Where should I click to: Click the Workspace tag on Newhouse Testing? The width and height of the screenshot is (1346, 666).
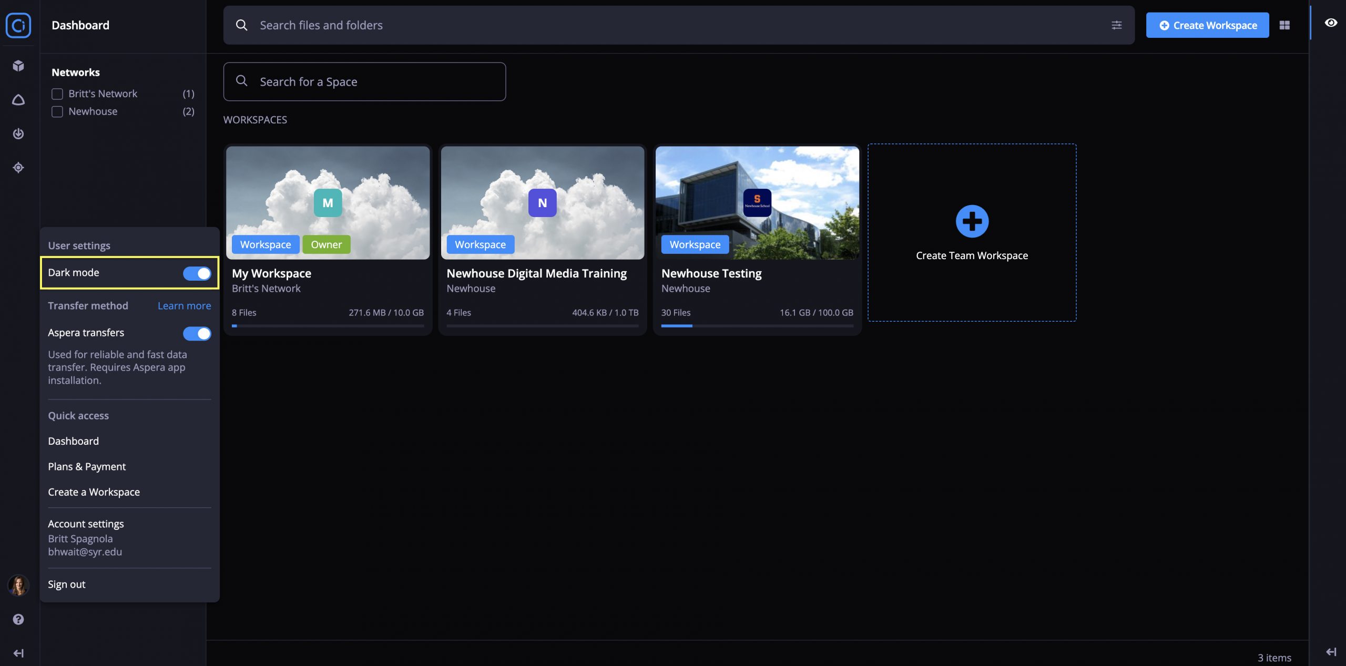coord(695,244)
